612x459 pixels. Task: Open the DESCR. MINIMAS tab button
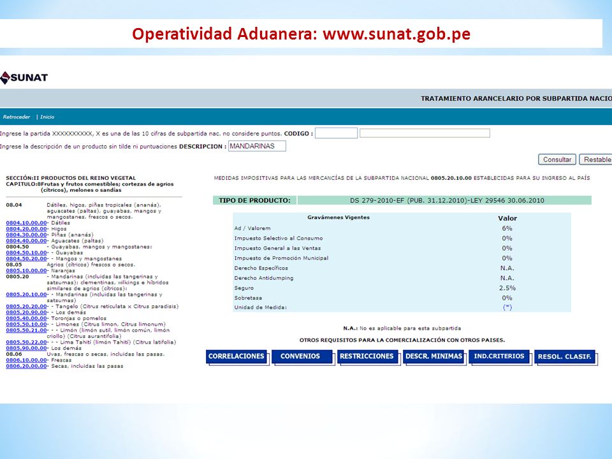(x=433, y=356)
